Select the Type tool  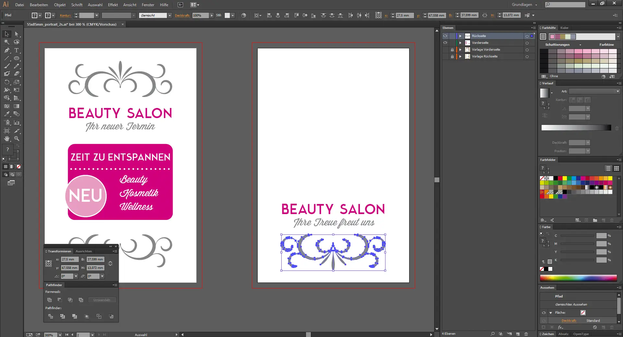[x=17, y=50]
